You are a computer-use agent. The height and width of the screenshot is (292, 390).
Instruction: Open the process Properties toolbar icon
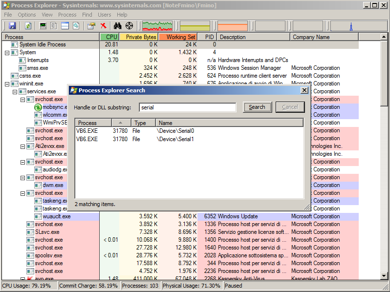(91, 25)
